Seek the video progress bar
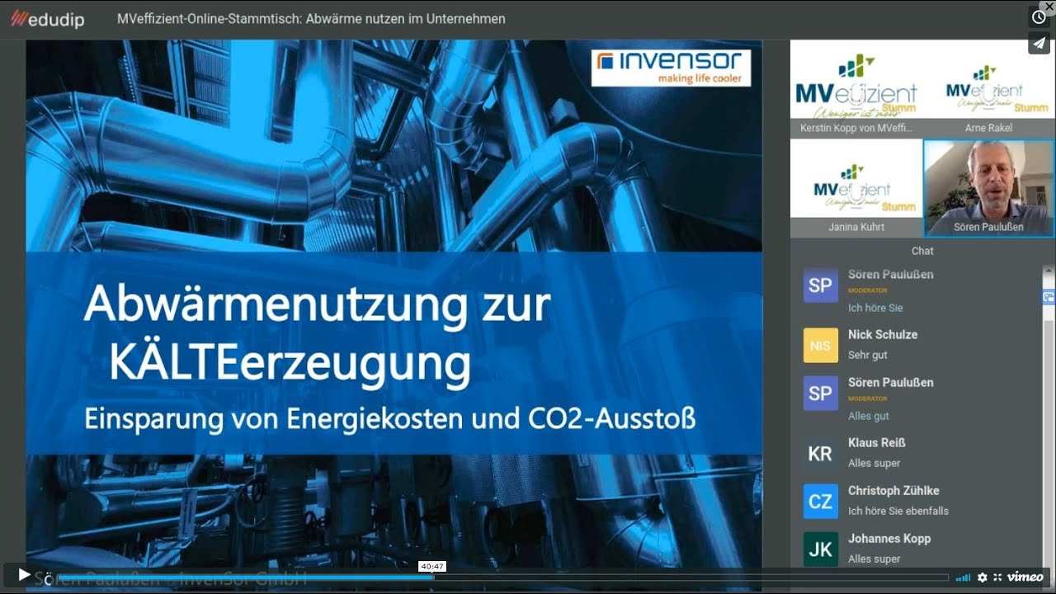1056x594 pixels. [x=503, y=577]
